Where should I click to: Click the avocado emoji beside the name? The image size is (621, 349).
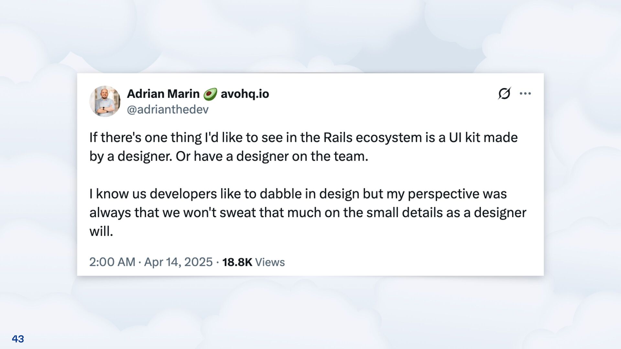pyautogui.click(x=210, y=94)
